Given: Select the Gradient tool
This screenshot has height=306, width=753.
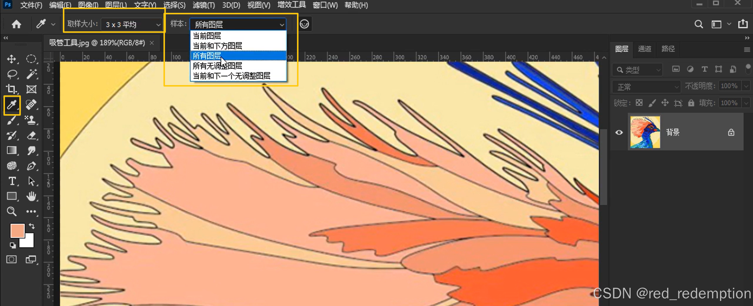Looking at the screenshot, I should 11,150.
